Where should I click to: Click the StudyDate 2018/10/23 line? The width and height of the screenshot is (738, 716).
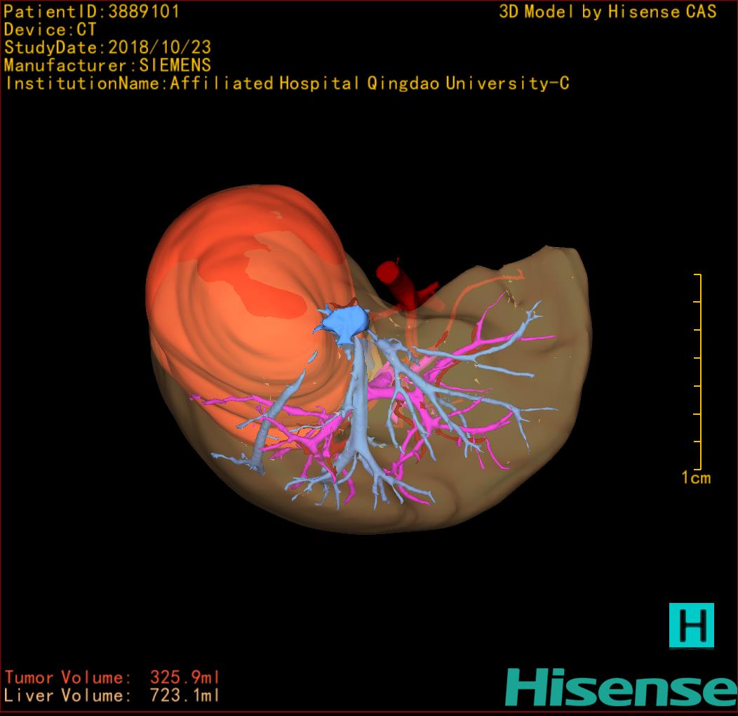[107, 48]
